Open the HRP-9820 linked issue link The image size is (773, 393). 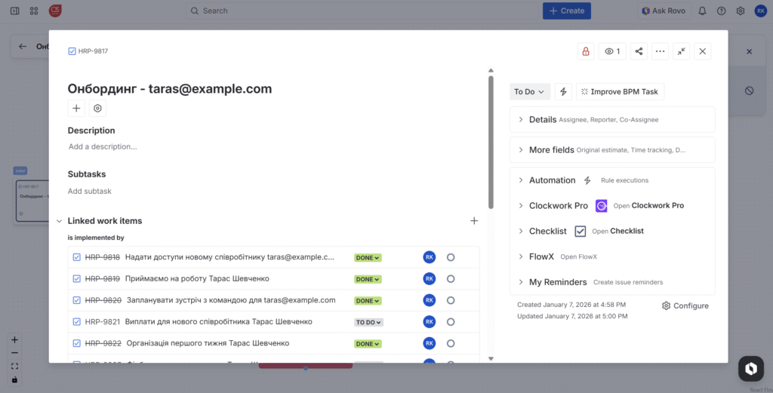pos(103,300)
